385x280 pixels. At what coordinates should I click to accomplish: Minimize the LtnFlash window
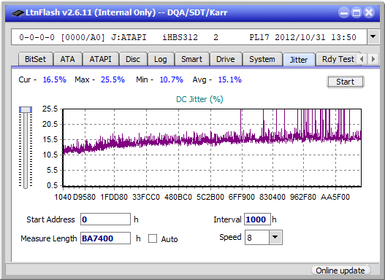tap(344, 12)
